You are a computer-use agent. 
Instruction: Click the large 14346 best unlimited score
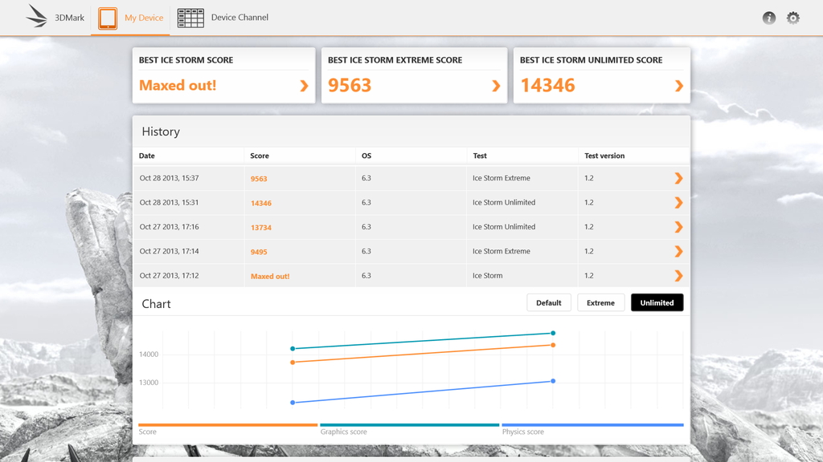click(547, 85)
